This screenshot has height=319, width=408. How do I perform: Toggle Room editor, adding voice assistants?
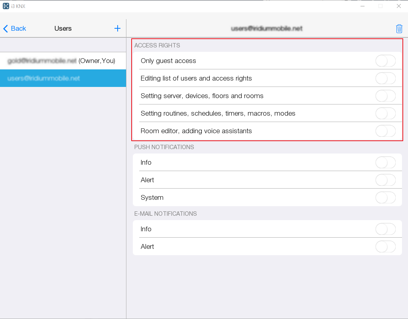(385, 131)
